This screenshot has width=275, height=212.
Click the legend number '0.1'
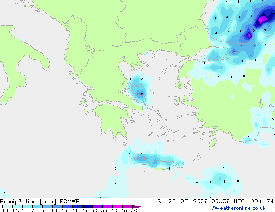click(5, 210)
